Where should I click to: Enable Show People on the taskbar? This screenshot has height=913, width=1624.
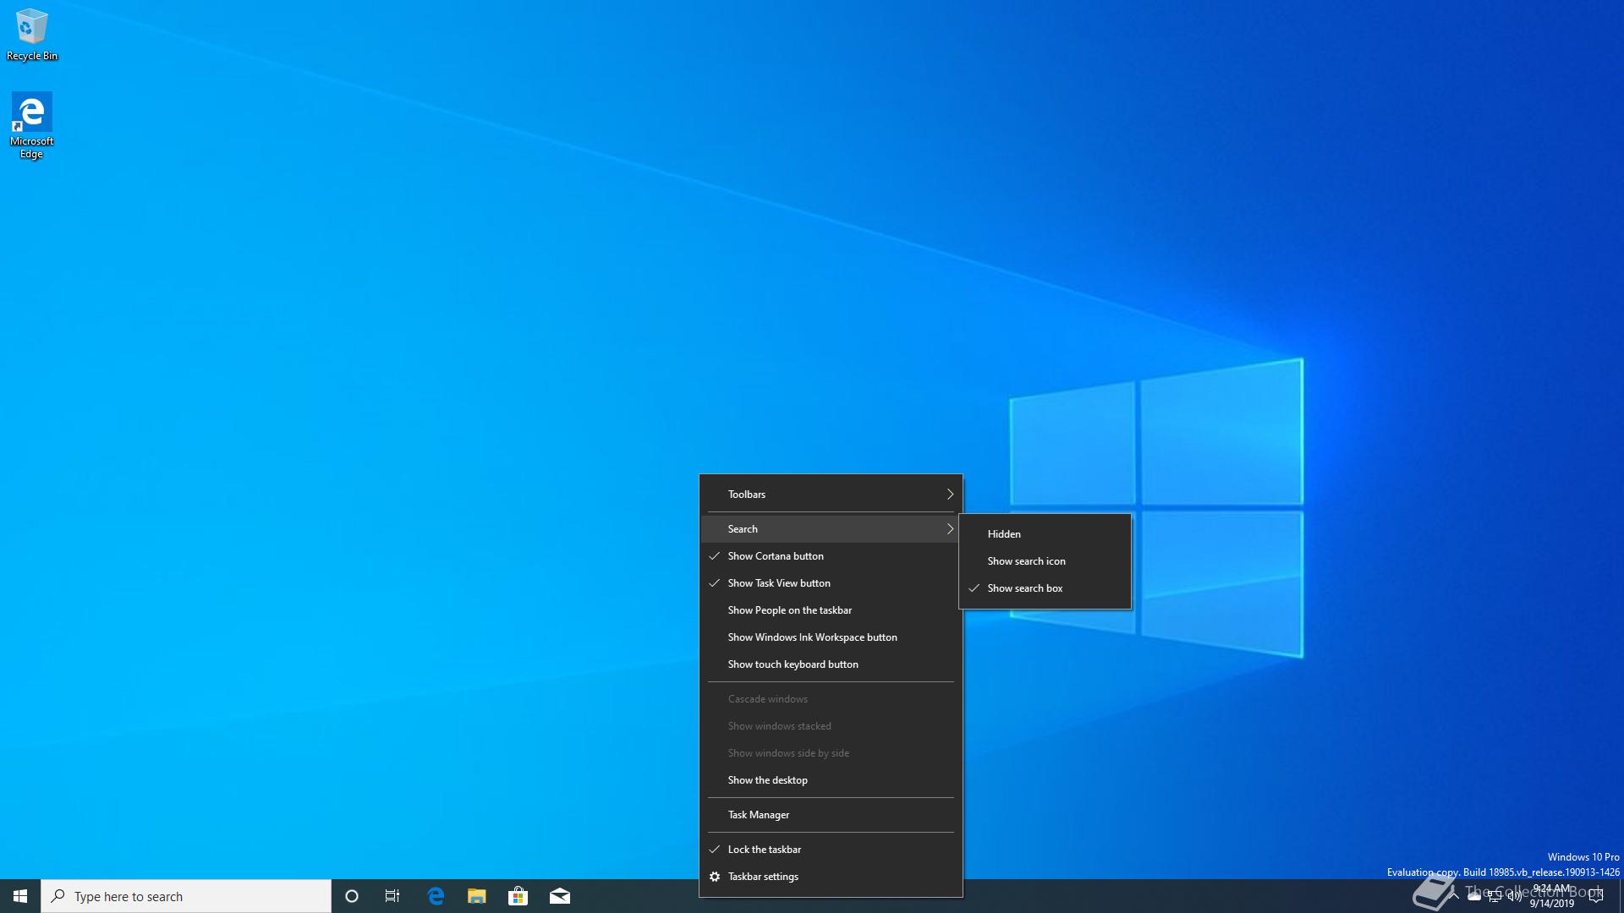[x=831, y=610]
